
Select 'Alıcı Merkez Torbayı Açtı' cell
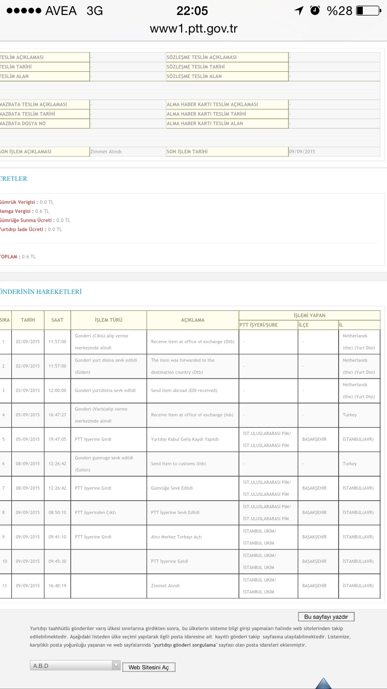click(x=192, y=537)
